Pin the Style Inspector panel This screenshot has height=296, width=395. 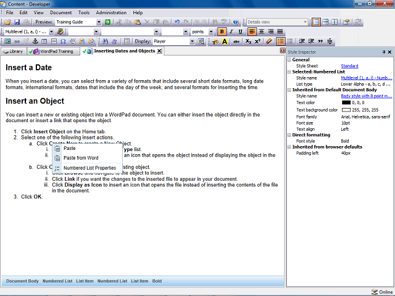click(x=384, y=52)
